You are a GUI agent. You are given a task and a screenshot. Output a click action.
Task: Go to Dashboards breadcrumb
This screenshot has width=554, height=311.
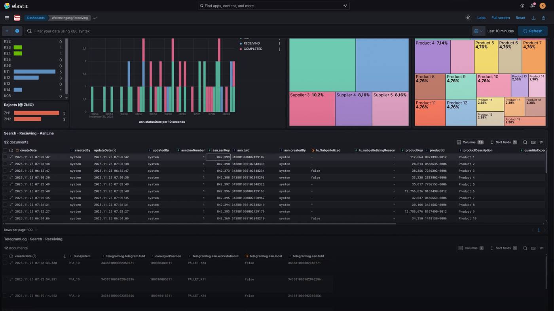pos(36,18)
